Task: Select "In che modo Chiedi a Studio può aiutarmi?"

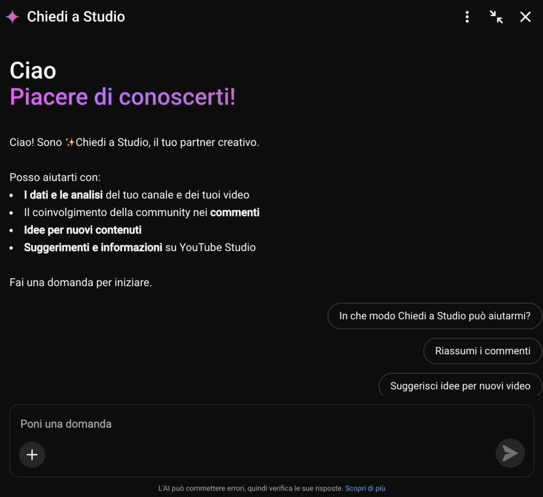Action: 435,316
